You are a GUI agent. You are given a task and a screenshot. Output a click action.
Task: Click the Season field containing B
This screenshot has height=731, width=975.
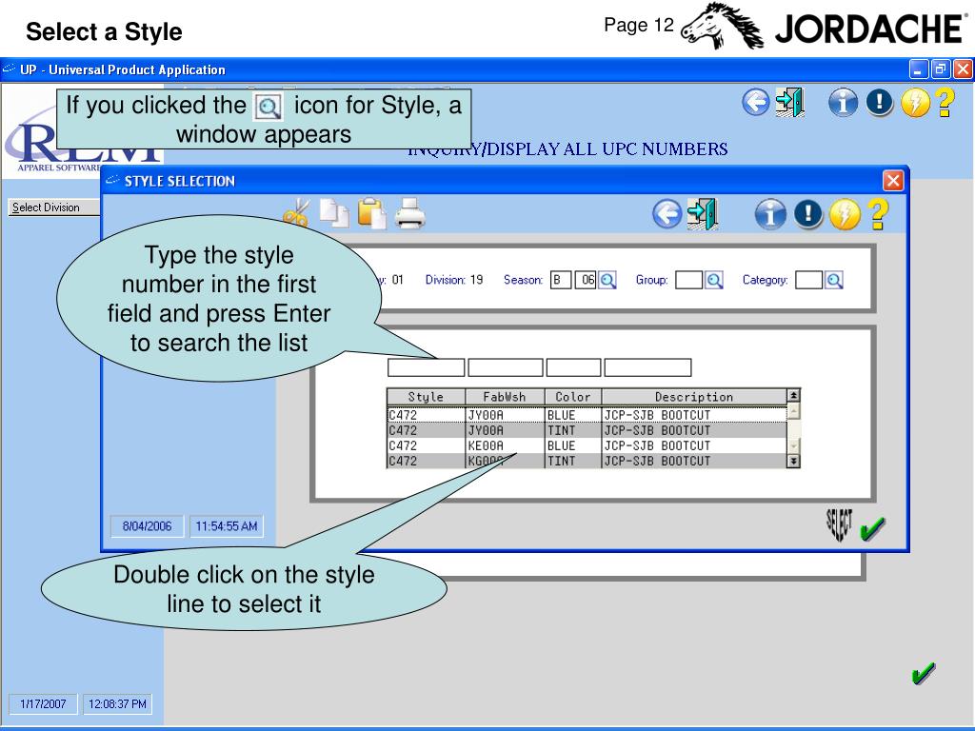pos(560,281)
